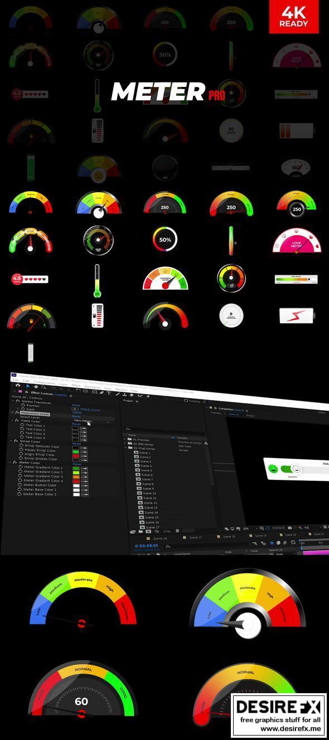Open the Composition menu
This screenshot has height=740, width=329.
click(x=44, y=382)
